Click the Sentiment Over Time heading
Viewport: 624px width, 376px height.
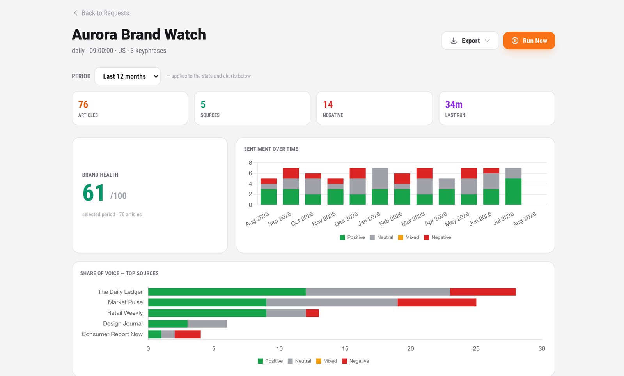coord(271,149)
